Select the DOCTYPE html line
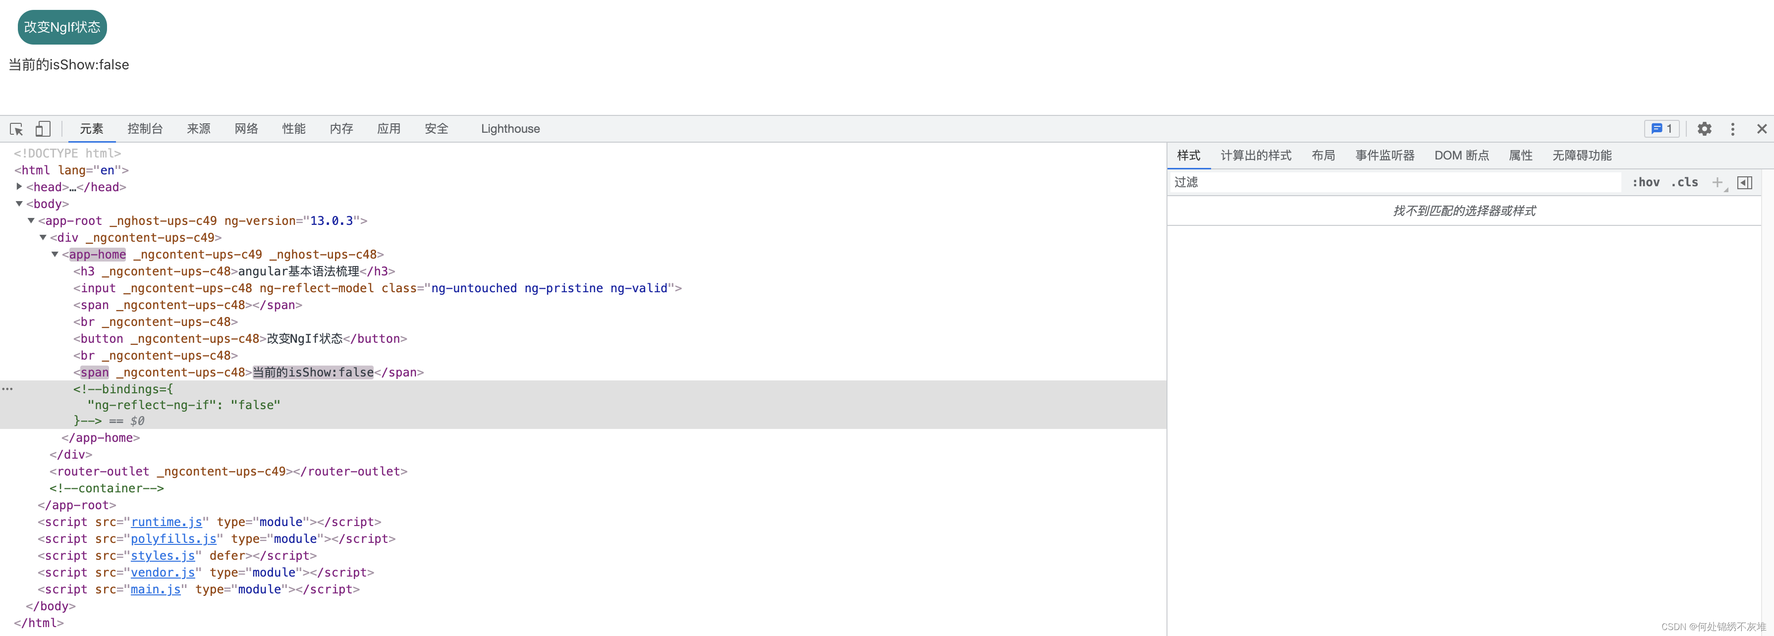 [67, 153]
